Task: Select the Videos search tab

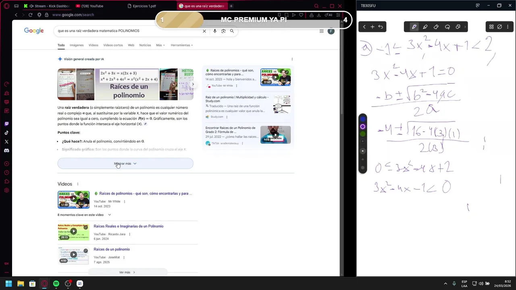Action: (x=94, y=45)
